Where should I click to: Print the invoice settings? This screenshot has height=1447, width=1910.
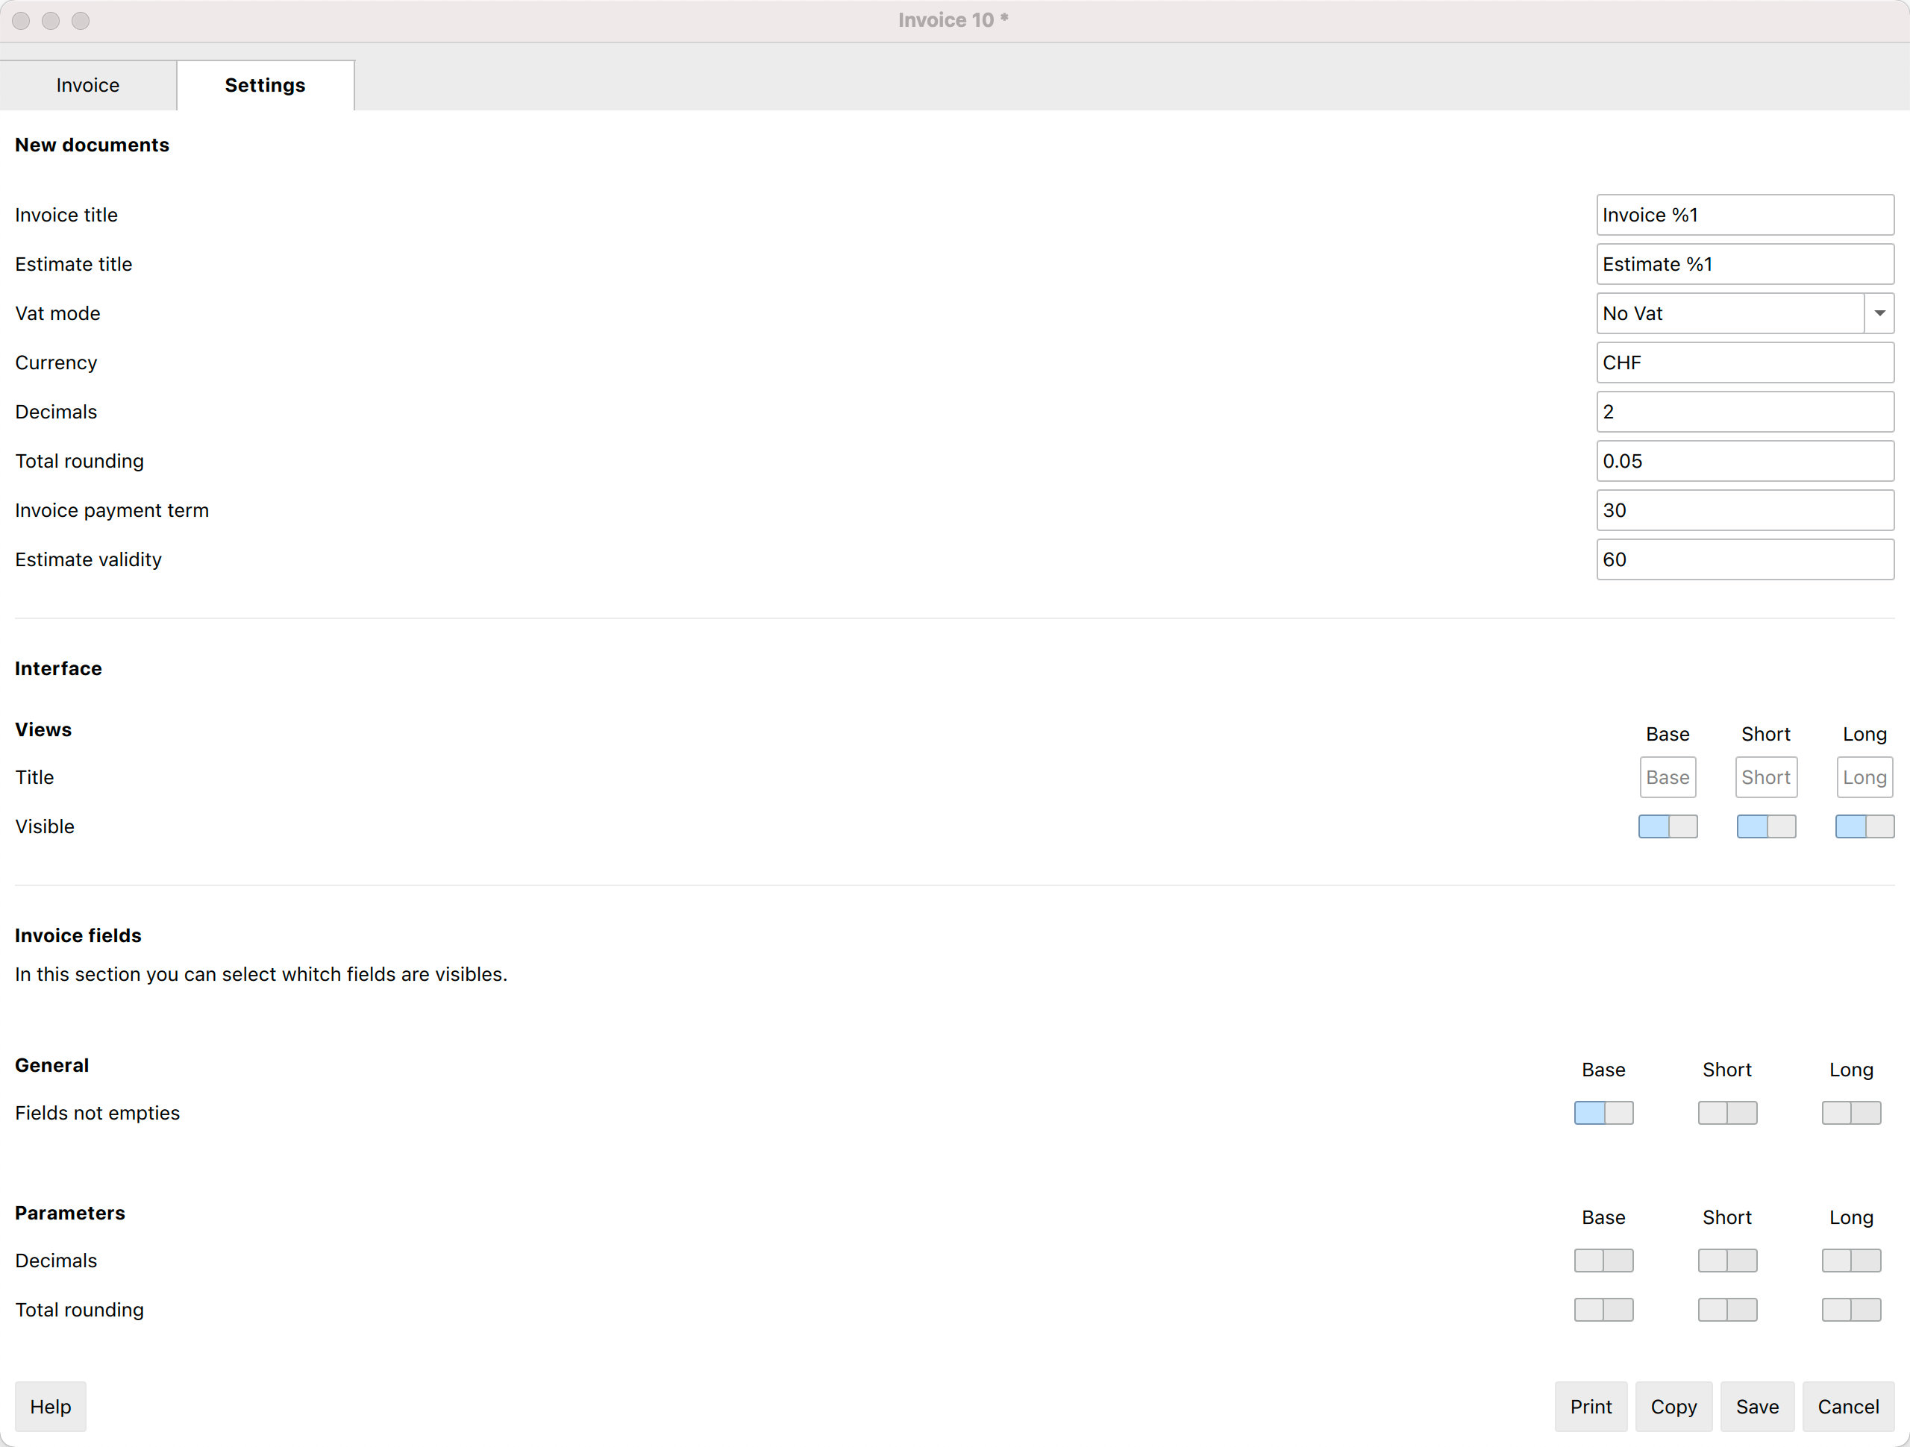(x=1591, y=1407)
